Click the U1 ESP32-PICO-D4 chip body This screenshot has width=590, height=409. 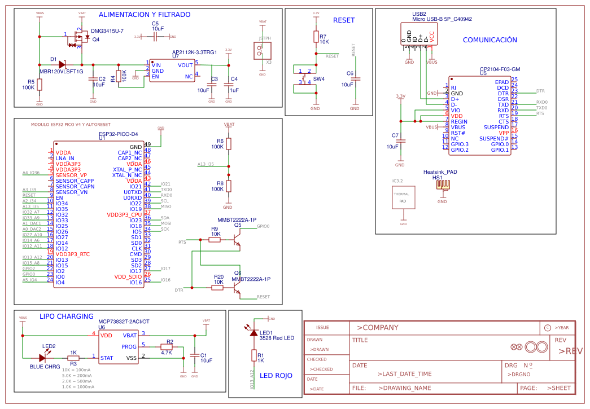coord(99,214)
